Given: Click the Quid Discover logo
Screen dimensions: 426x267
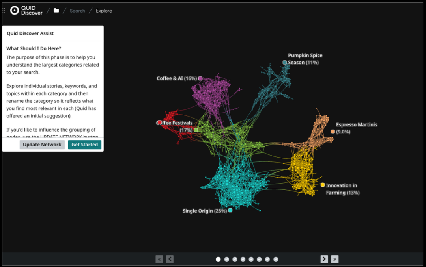Looking at the screenshot, I should (x=26, y=11).
